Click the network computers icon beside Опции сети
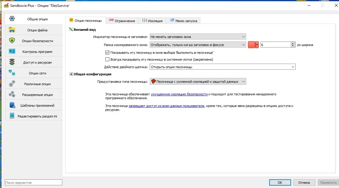 12,73
